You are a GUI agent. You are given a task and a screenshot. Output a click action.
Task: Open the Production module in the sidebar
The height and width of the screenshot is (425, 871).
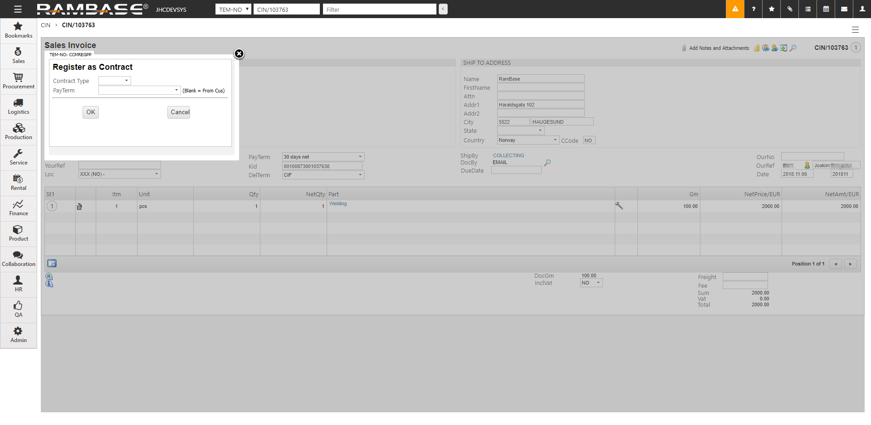[x=19, y=132]
